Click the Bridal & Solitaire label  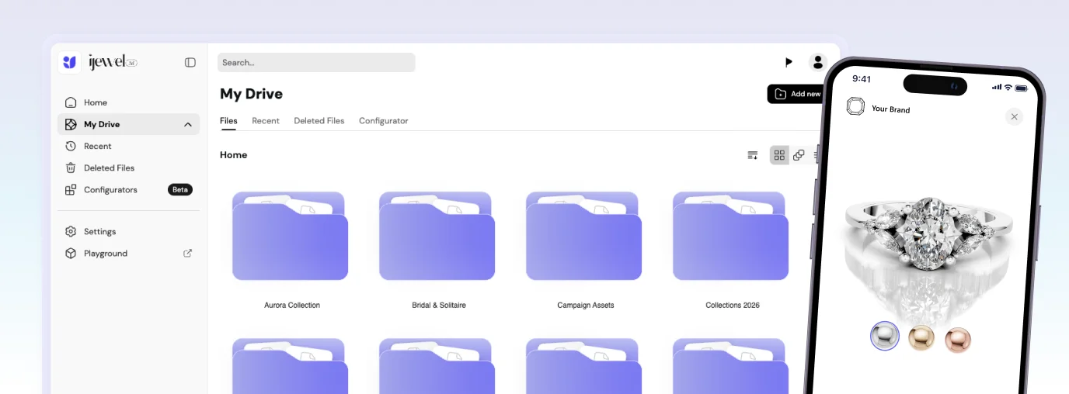(x=439, y=306)
